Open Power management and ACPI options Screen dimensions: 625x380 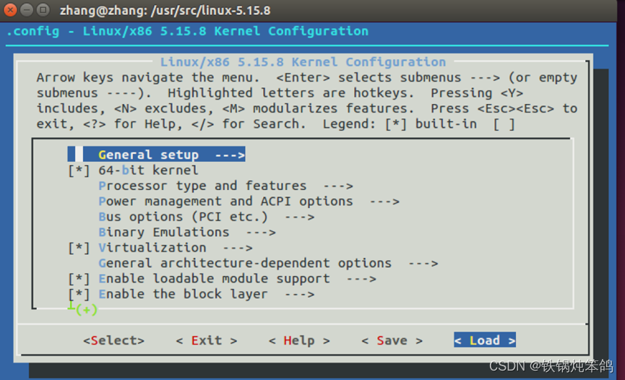(249, 202)
